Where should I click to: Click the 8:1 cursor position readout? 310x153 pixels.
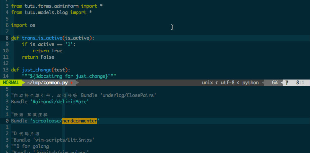pos(300,83)
